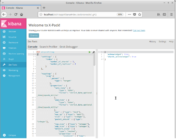The width and height of the screenshot is (176, 139).
Task: Open the Machine Learning section
Action: click(16, 54)
